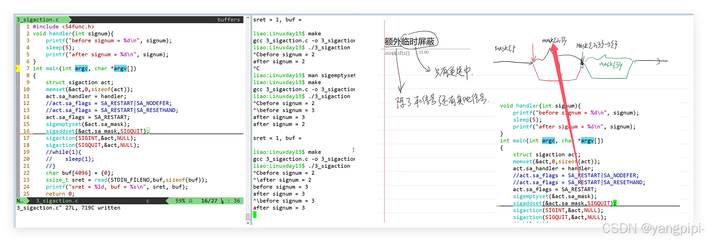This screenshot has height=241, width=707.
Task: Click vim line 5 printf 'after signum'
Action: click(x=107, y=55)
